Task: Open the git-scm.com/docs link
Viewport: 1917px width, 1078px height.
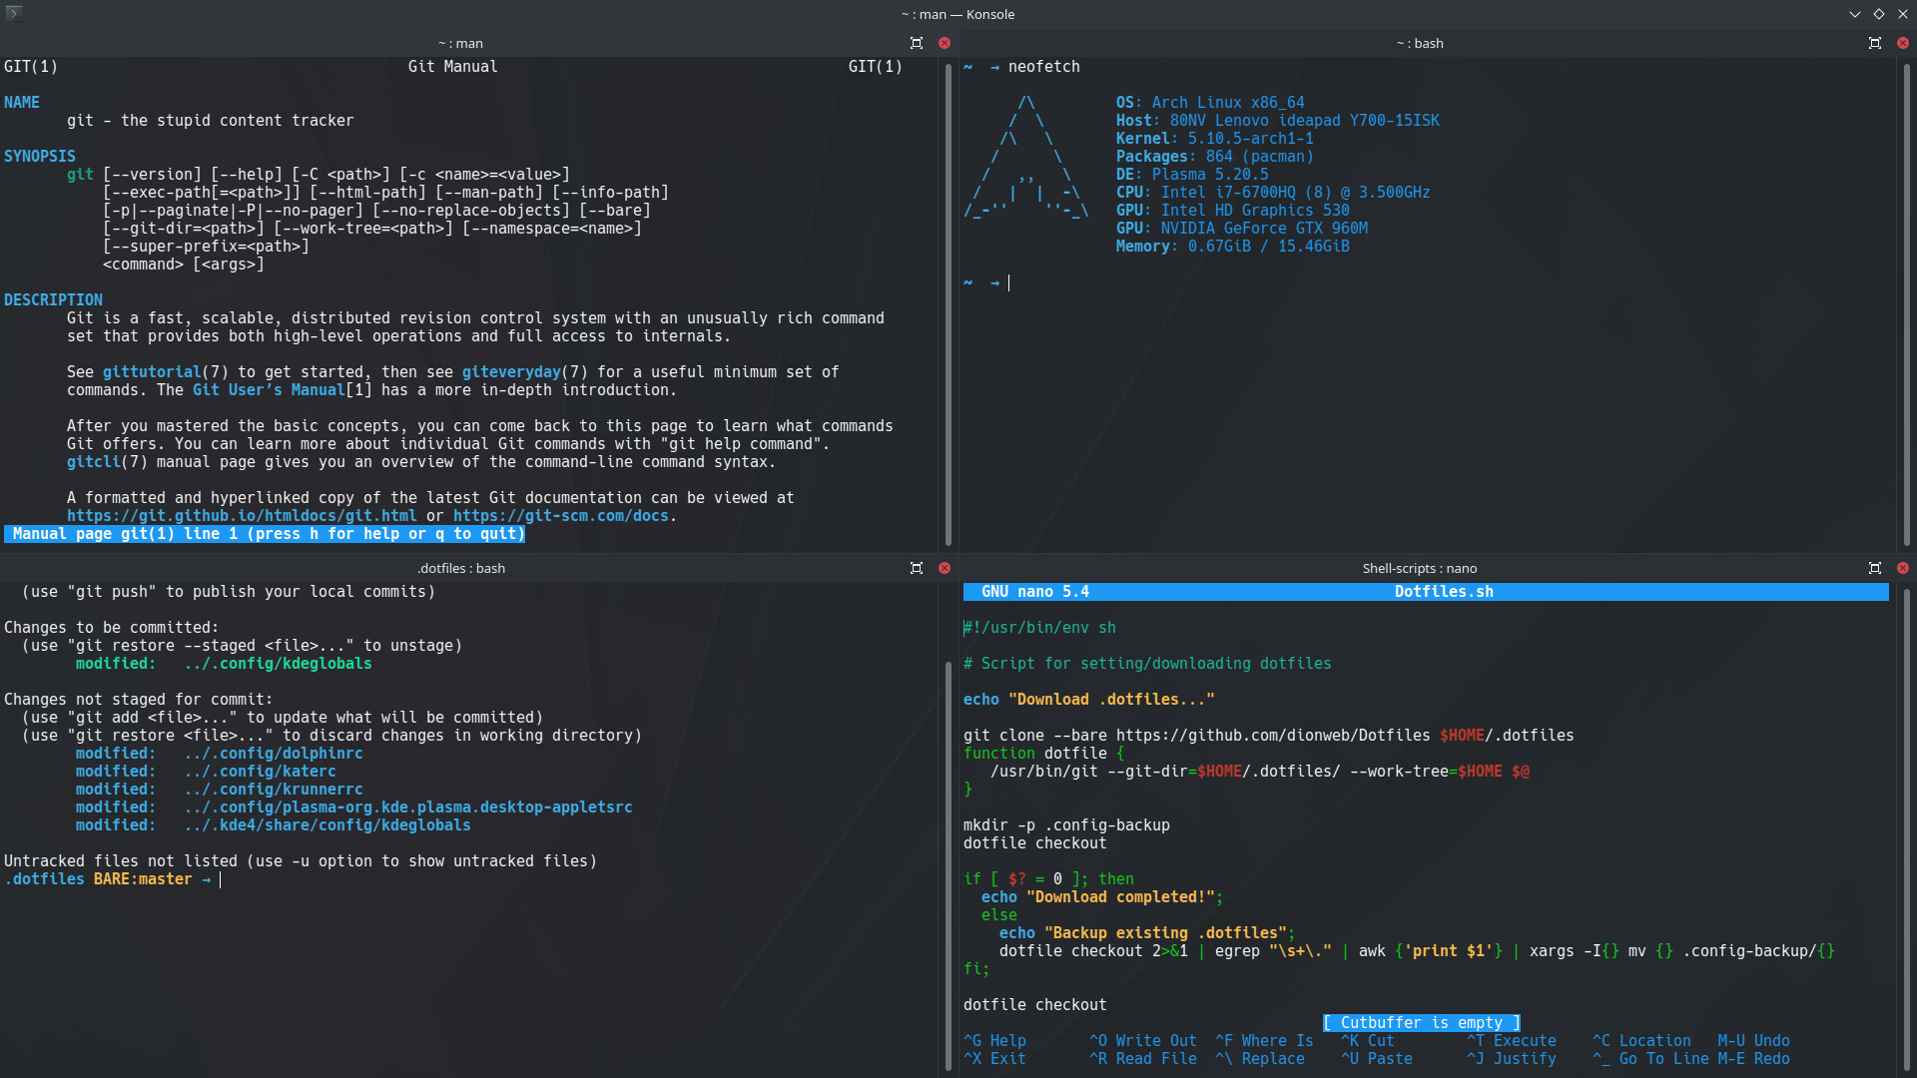Action: pyautogui.click(x=560, y=516)
